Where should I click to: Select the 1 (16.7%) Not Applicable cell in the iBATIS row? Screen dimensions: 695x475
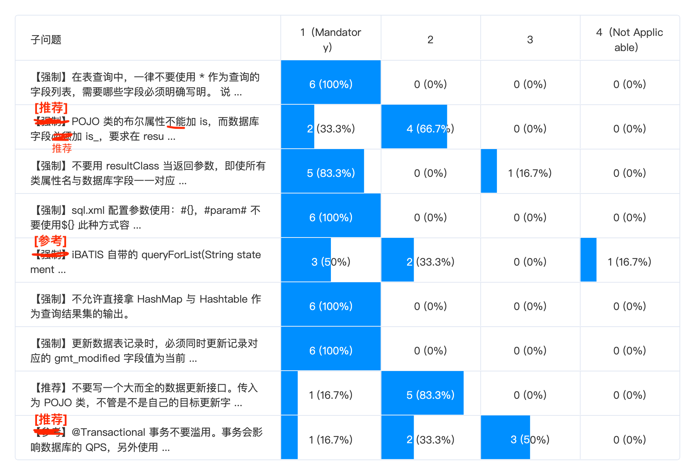point(630,262)
